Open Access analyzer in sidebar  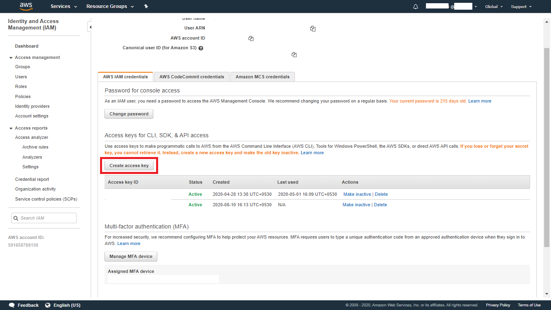(x=32, y=137)
